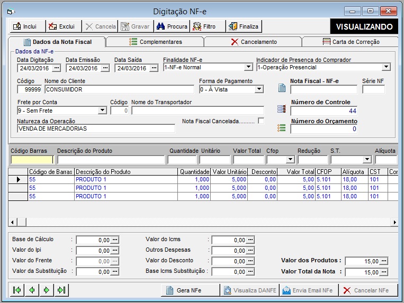This screenshot has width=404, height=303.
Task: Expand the Finalidade NF-e dropdown
Action: click(x=248, y=67)
